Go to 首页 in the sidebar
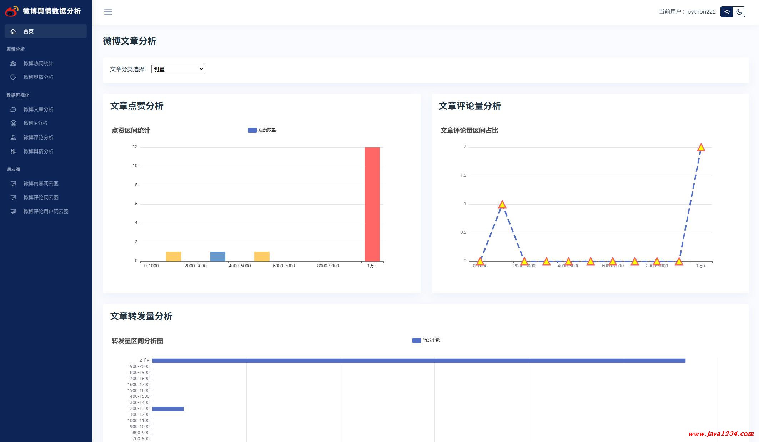The height and width of the screenshot is (442, 759). [29, 31]
